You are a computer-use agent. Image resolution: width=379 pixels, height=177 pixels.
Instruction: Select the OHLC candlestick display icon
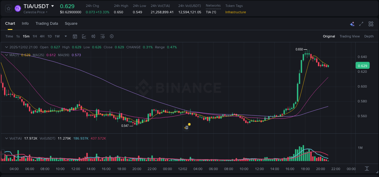pyautogui.click(x=93, y=36)
